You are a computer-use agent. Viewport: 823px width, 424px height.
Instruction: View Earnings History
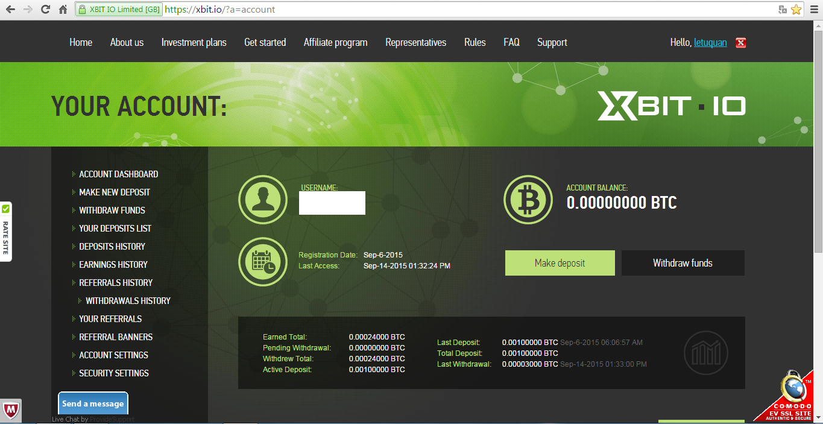(113, 265)
